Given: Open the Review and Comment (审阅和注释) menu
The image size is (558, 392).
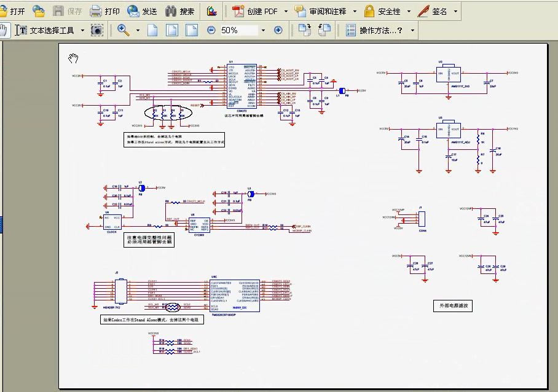Looking at the screenshot, I should point(325,11).
